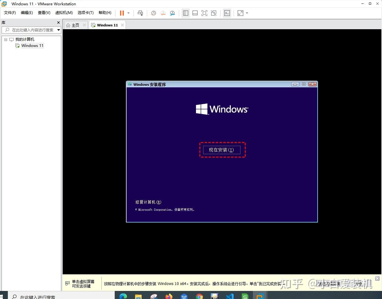382x299 pixels.
Task: Collapse the 我的计算机 tree node
Action: pos(5,39)
